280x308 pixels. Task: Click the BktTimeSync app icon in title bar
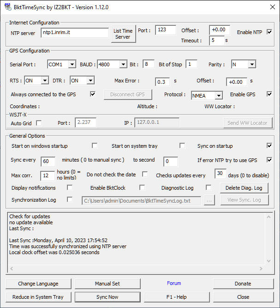[x=8, y=7]
